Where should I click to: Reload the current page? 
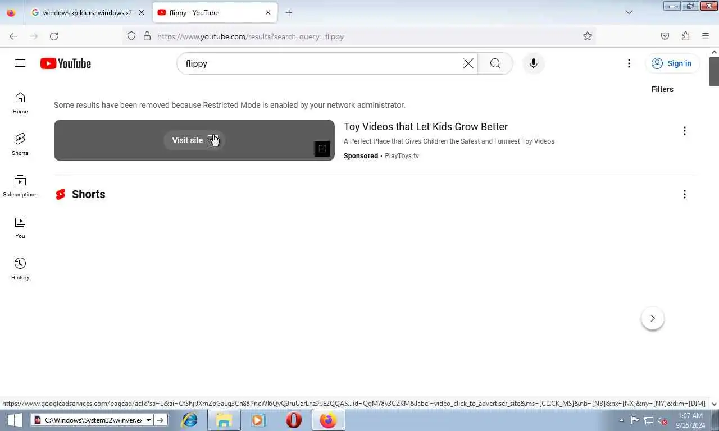click(54, 36)
